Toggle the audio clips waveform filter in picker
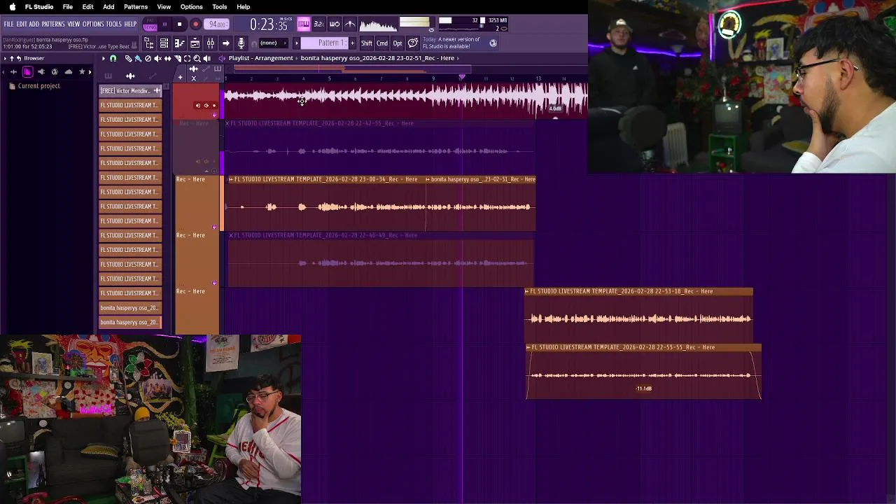 coord(130,76)
